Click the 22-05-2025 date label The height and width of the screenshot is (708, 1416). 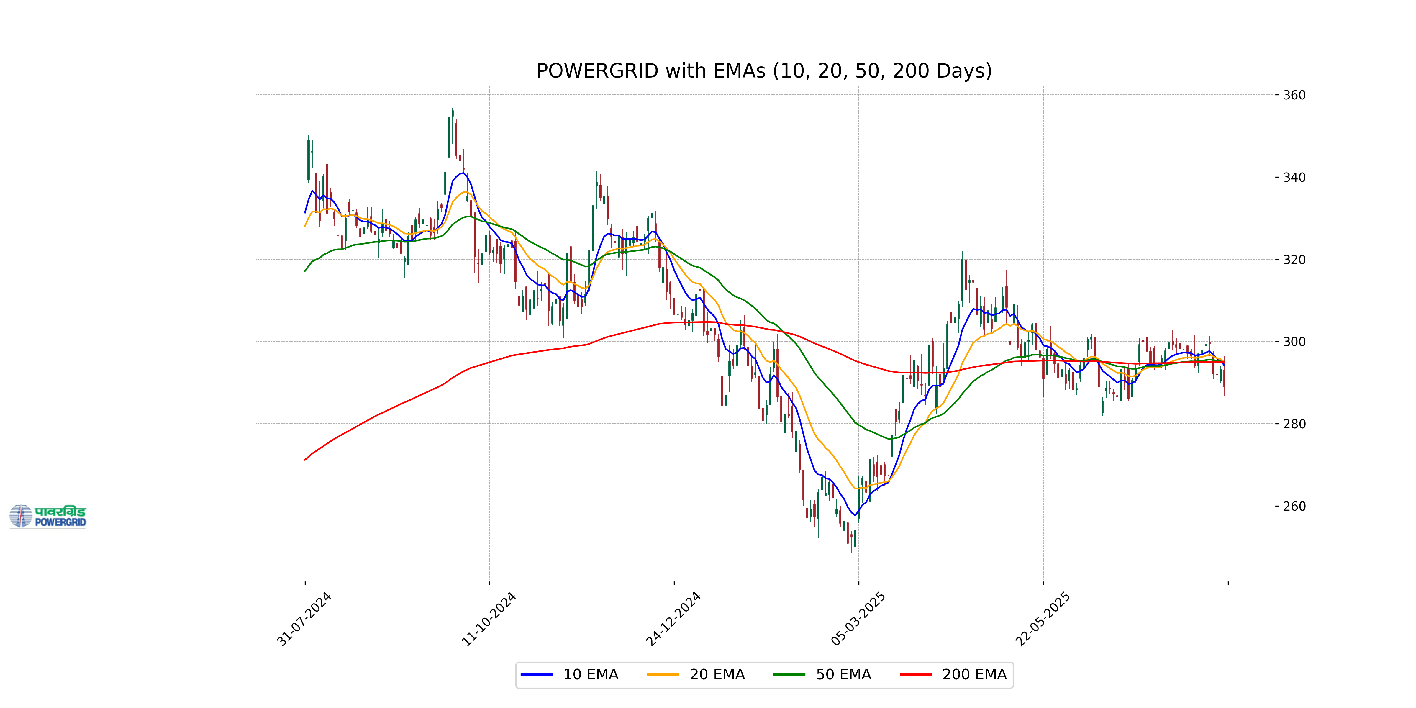click(x=1043, y=619)
